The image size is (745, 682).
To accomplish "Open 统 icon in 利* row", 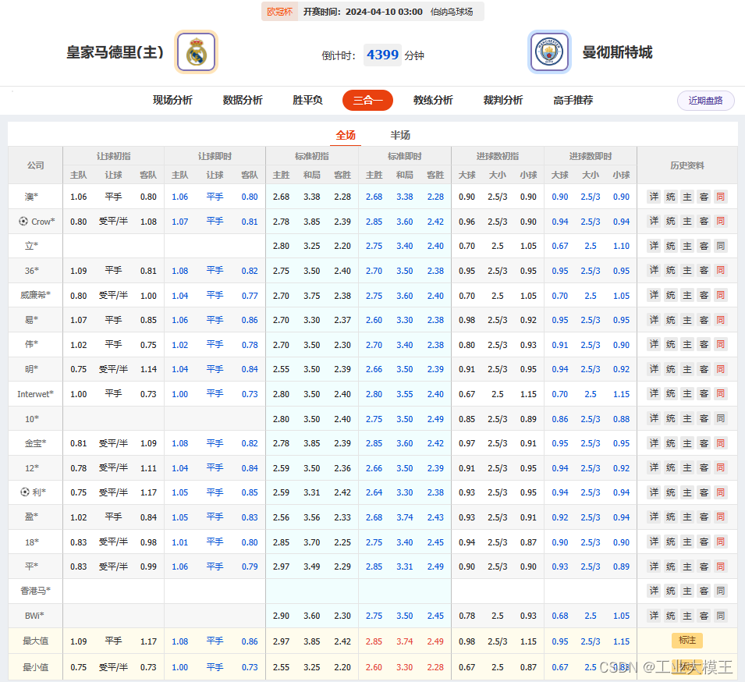I will [x=671, y=492].
